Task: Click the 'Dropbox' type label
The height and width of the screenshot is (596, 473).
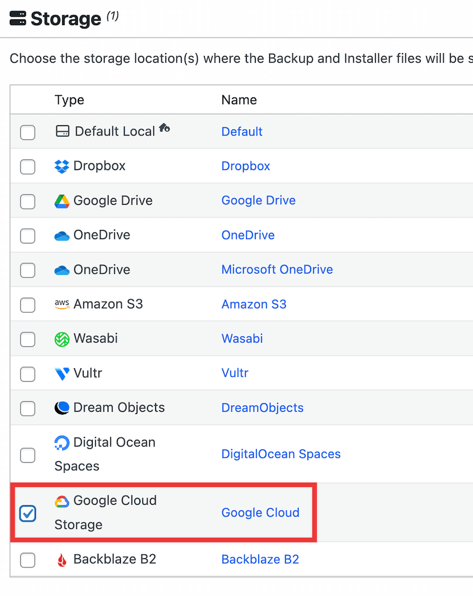Action: [99, 166]
